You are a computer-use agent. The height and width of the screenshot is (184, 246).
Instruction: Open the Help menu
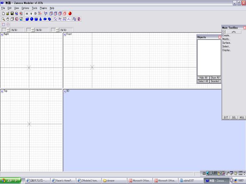(52, 8)
